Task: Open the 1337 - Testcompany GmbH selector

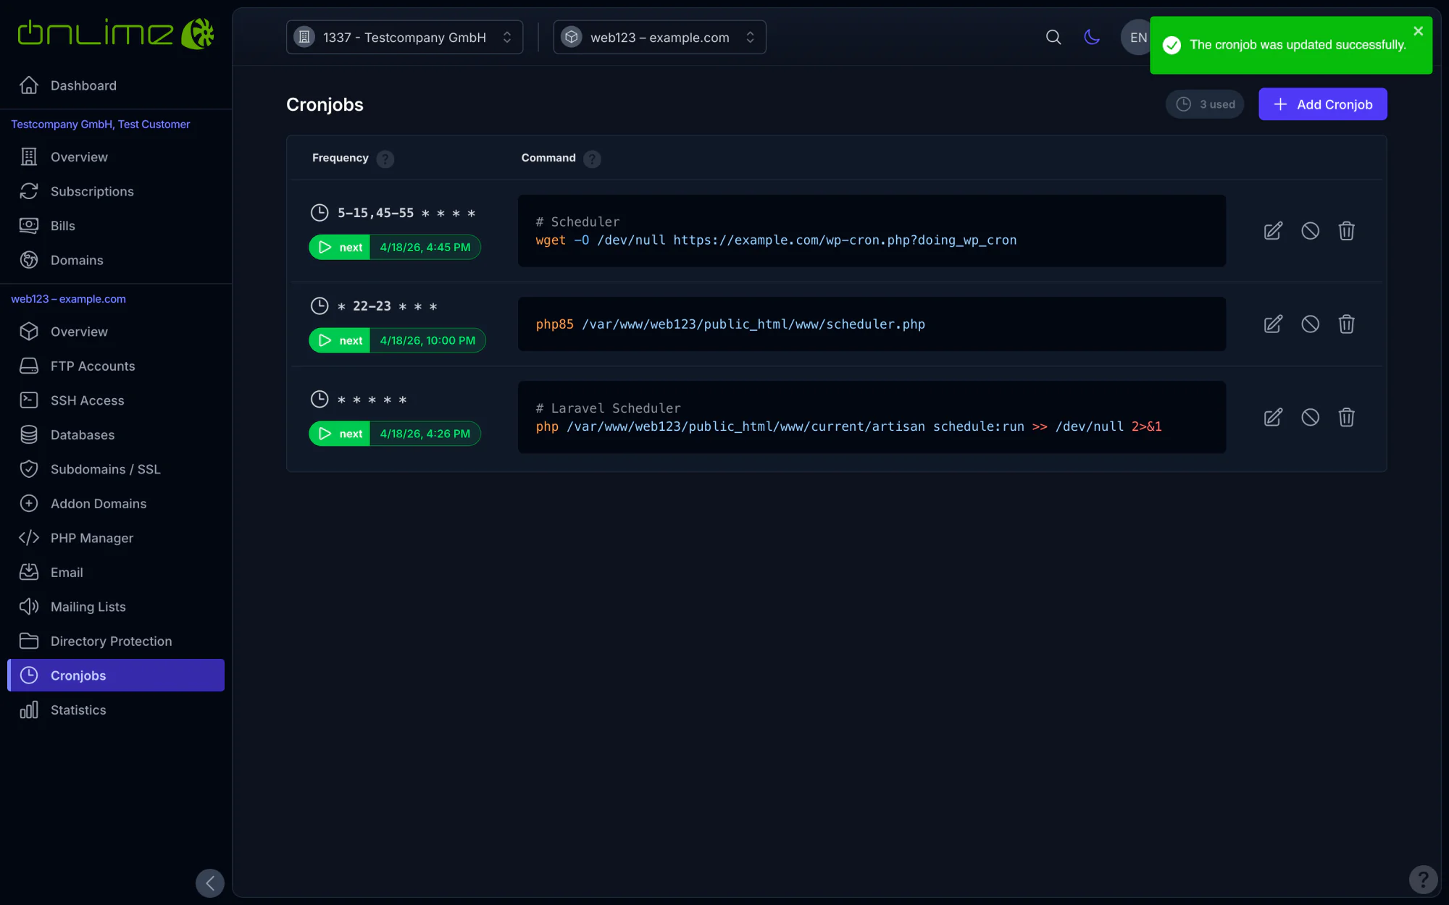Action: click(x=404, y=37)
